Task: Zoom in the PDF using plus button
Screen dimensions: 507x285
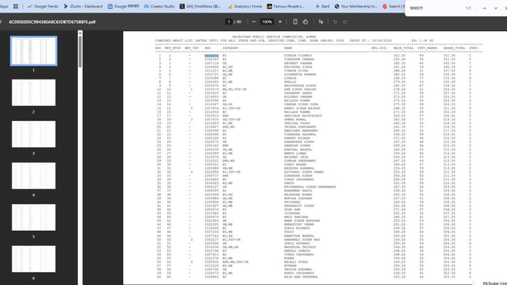Action: [280, 22]
